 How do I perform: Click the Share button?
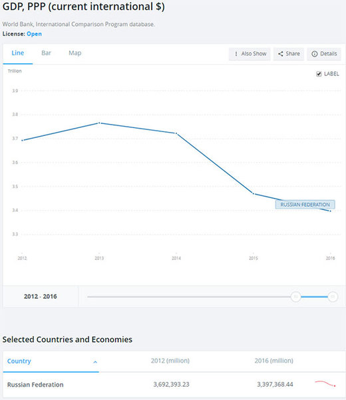pyautogui.click(x=289, y=54)
